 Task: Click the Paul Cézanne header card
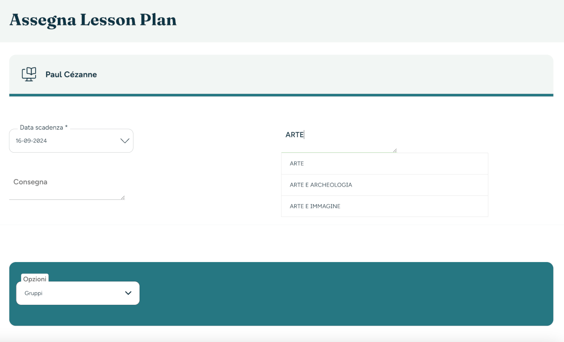(281, 75)
